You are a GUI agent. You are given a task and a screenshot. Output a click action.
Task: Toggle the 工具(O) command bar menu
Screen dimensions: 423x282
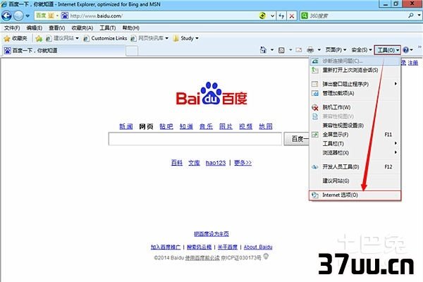(387, 50)
